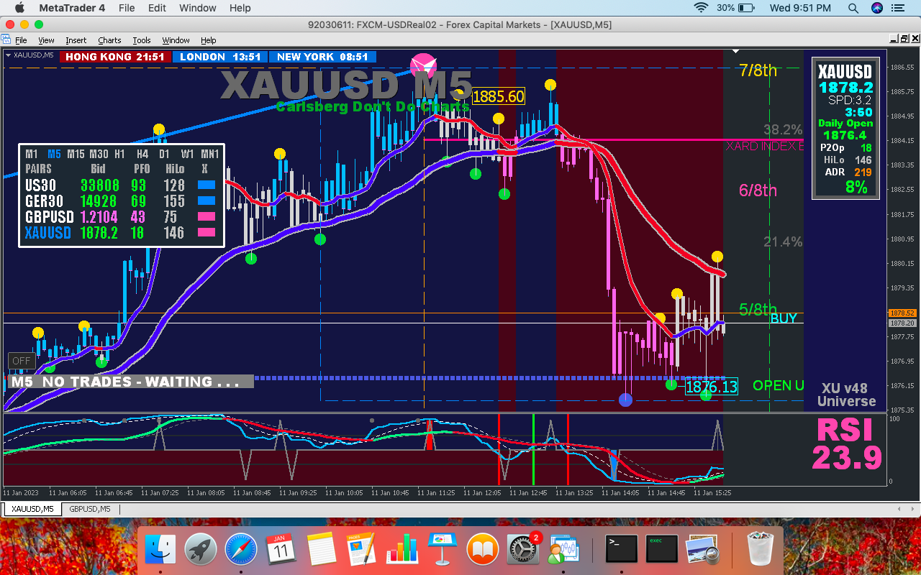Click the BUY label on the chart
The height and width of the screenshot is (575, 921).
click(784, 318)
